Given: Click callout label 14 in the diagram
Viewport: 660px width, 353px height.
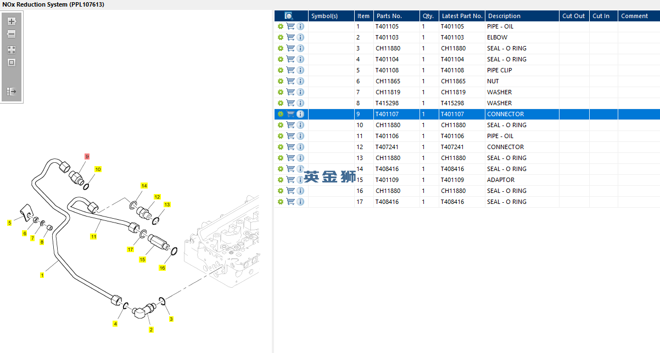Looking at the screenshot, I should pyautogui.click(x=144, y=186).
